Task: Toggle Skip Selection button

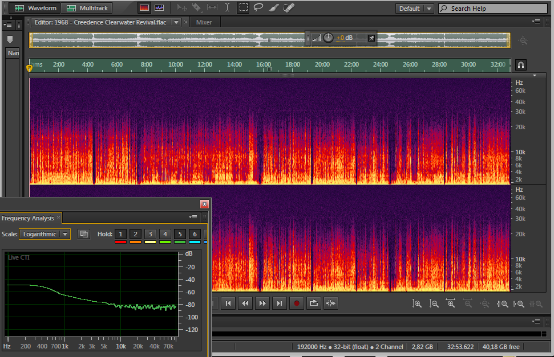Action: pyautogui.click(x=331, y=303)
